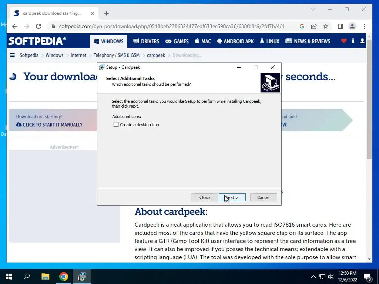Click to start the download manually
Viewport: 379px width, 284px height.
pyautogui.click(x=49, y=125)
